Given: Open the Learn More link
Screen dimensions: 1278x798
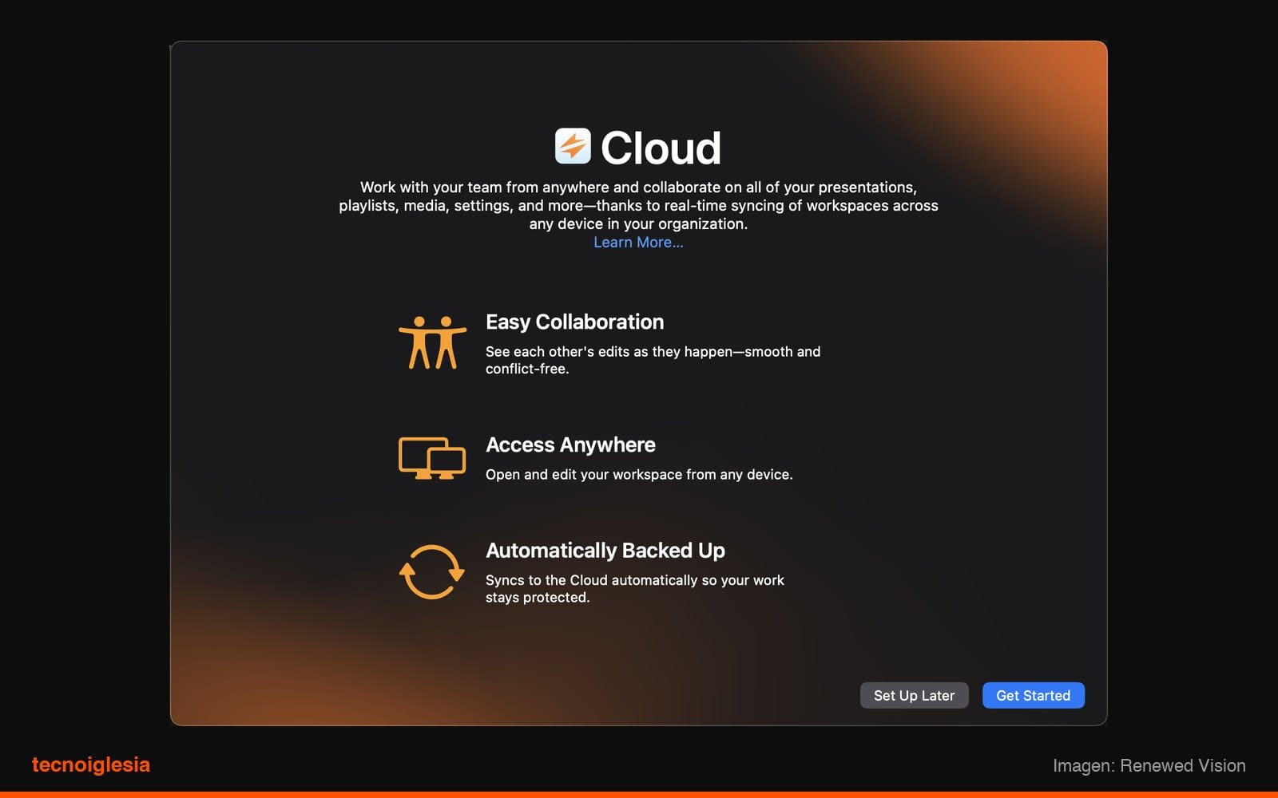Looking at the screenshot, I should [638, 243].
